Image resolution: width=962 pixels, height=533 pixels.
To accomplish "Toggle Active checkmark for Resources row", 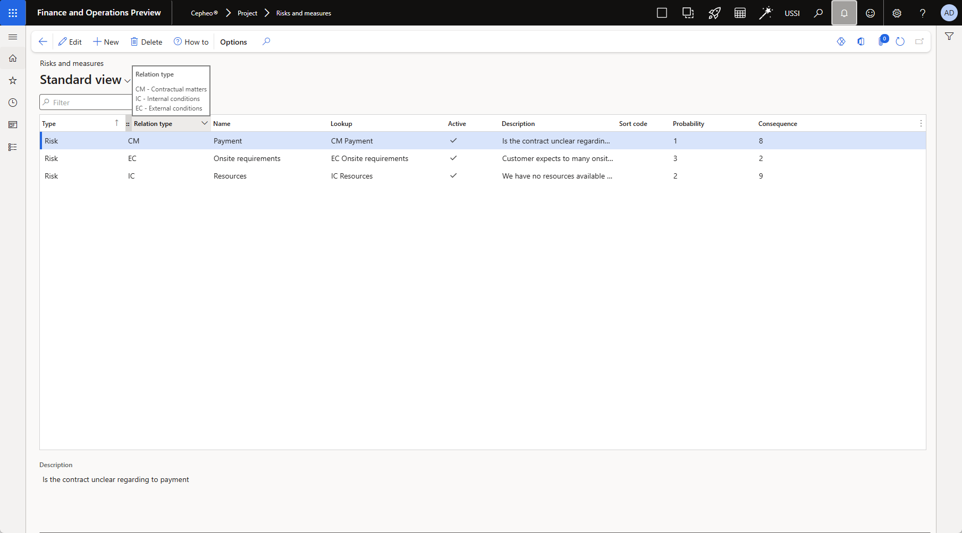I will pyautogui.click(x=453, y=176).
